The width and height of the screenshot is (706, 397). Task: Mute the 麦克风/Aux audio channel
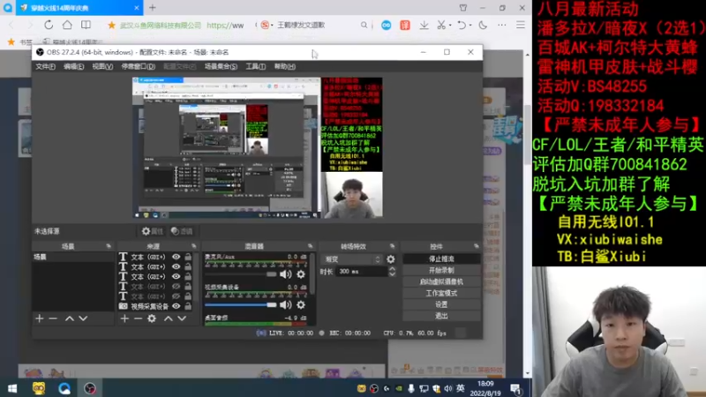[x=285, y=274]
